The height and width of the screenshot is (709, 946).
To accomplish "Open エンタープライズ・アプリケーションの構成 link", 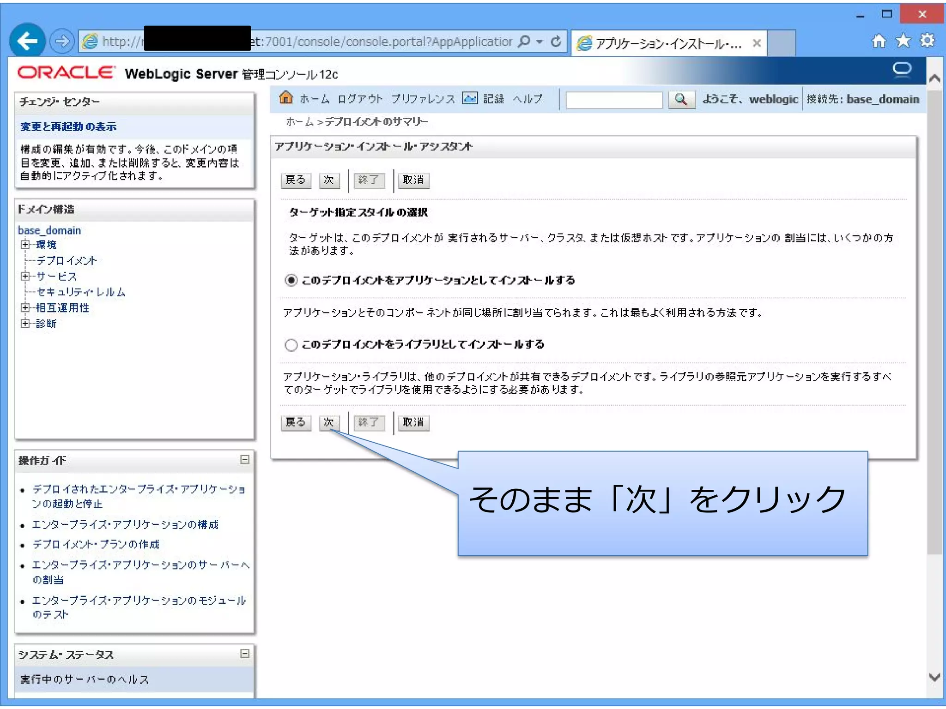I will click(125, 525).
